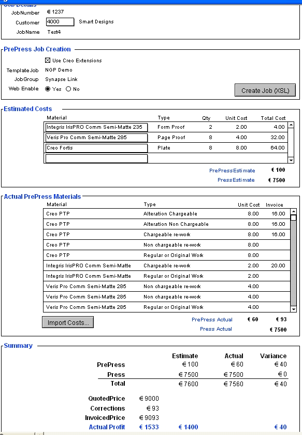Select Integris IrisPRO Chargeable re-work material cell
The image size is (302, 435).
pyautogui.click(x=88, y=265)
